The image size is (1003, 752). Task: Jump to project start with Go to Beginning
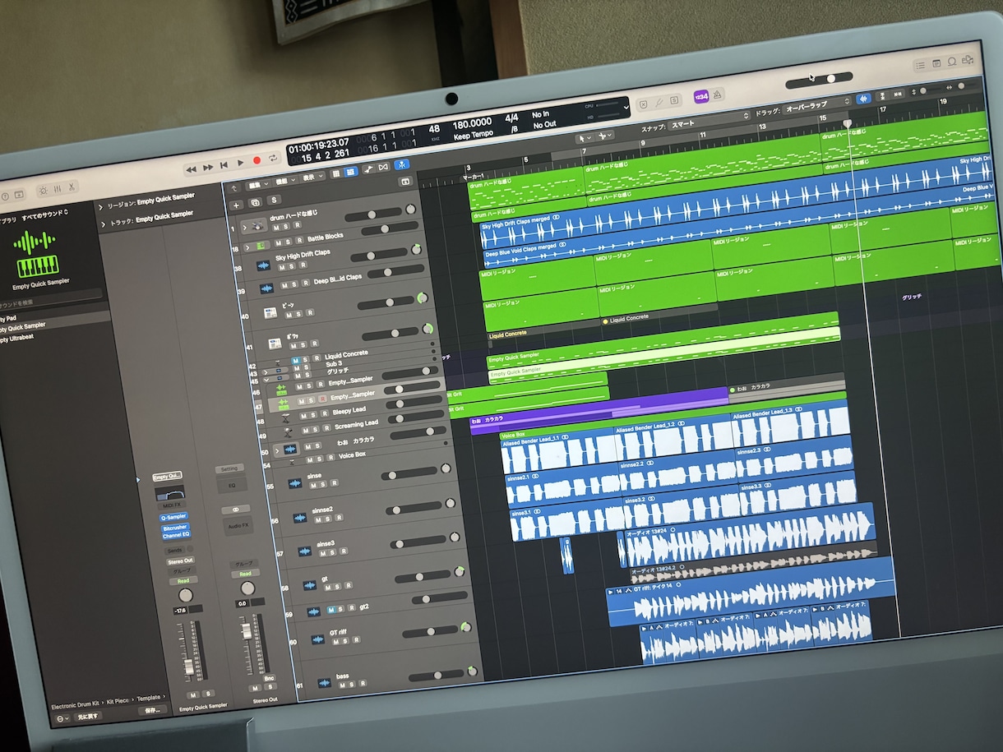[x=224, y=165]
